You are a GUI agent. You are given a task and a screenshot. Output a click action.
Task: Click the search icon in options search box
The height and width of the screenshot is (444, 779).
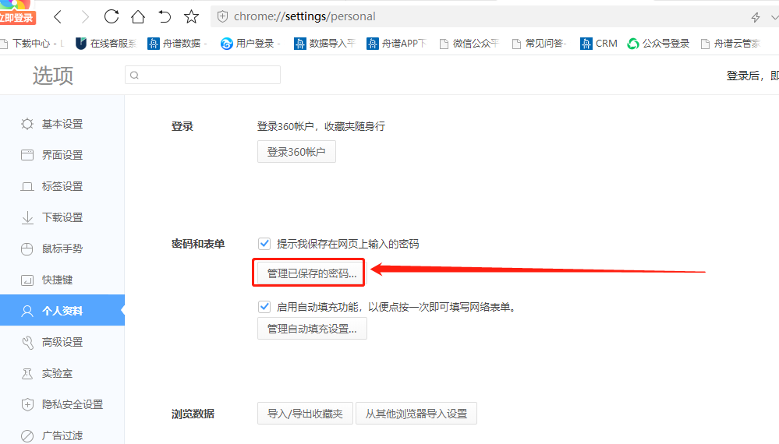(134, 76)
